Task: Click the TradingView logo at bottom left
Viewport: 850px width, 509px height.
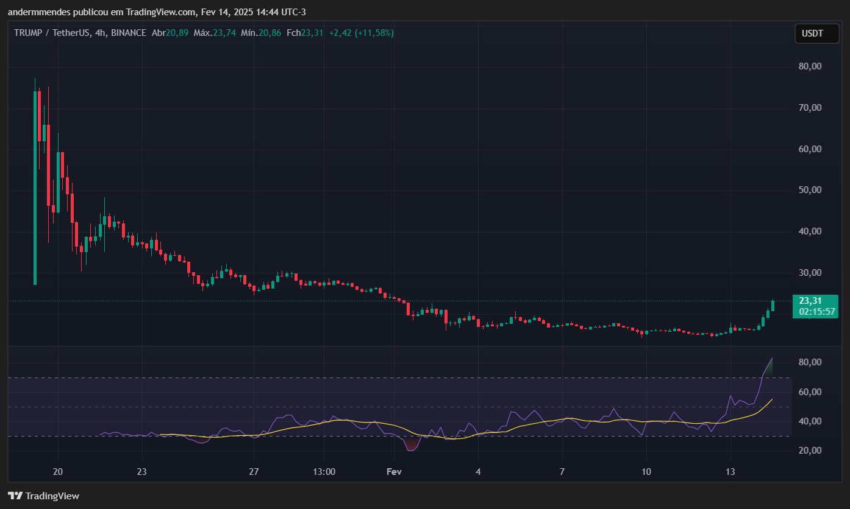Action: pos(43,496)
